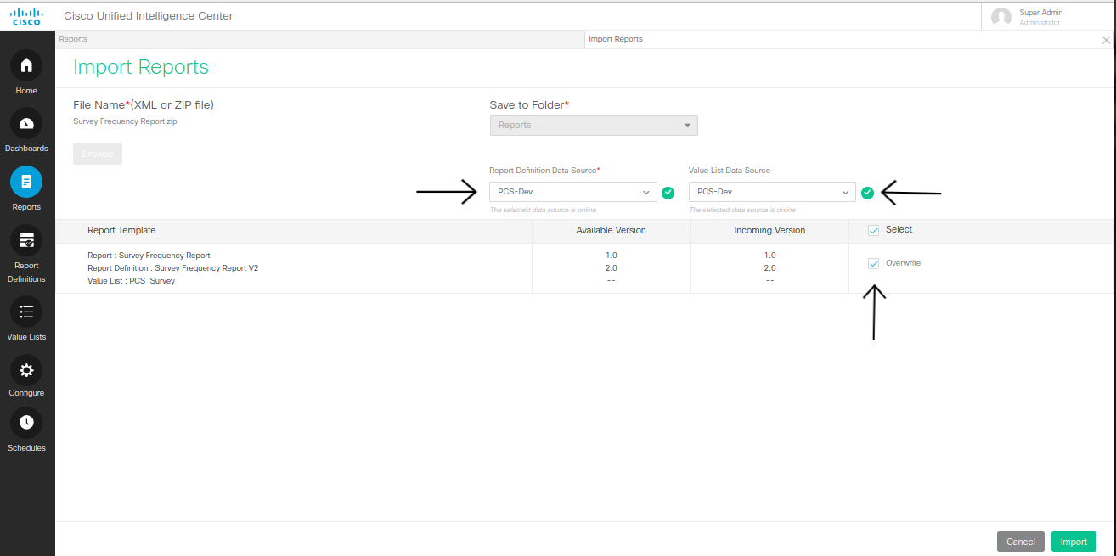The width and height of the screenshot is (1116, 556).
Task: Expand Value List Data Source dropdown
Action: coord(772,192)
